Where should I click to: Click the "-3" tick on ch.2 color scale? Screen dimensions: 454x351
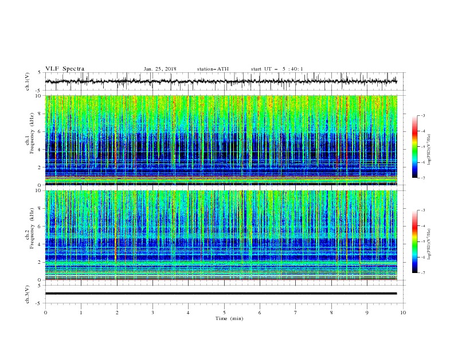click(422, 210)
